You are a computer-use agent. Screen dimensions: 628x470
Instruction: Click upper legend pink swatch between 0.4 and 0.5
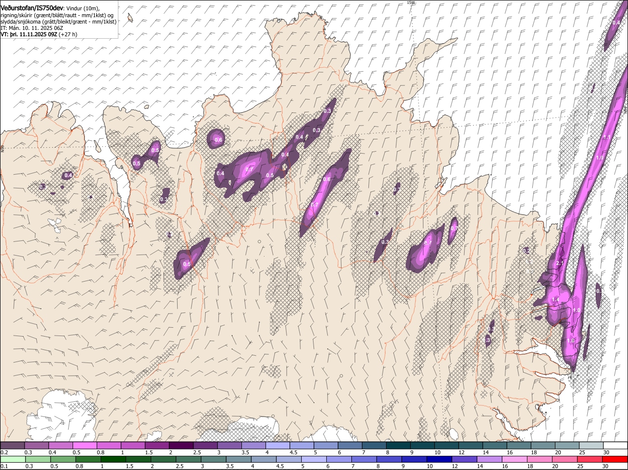[x=60, y=445]
